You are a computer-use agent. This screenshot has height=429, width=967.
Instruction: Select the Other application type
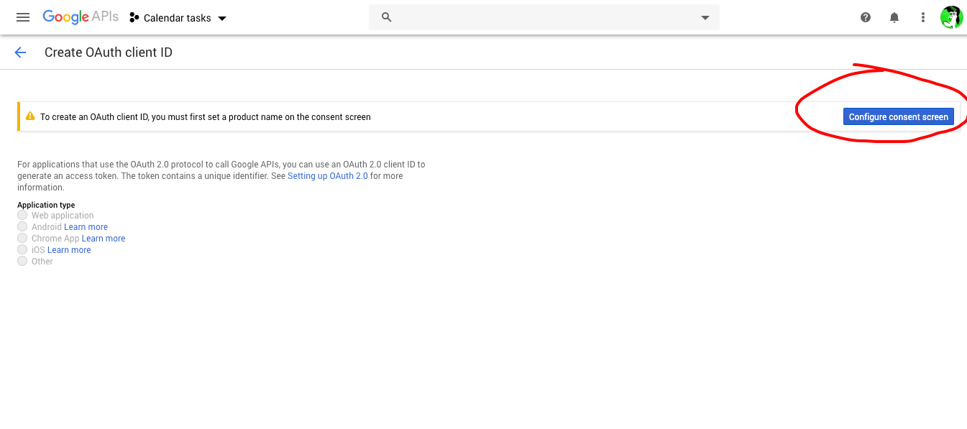click(x=22, y=261)
